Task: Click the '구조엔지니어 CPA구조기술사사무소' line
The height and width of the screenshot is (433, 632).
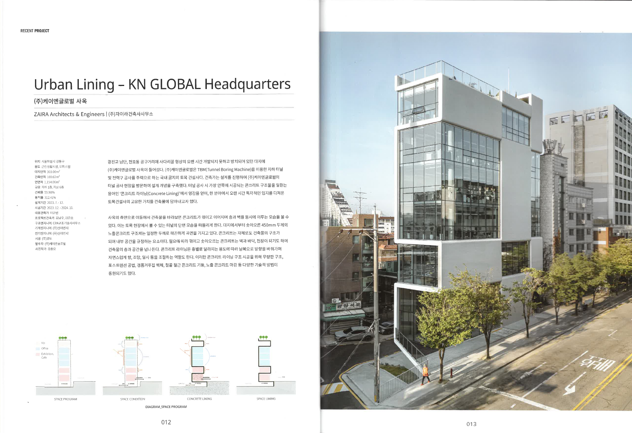Action: tap(58, 223)
